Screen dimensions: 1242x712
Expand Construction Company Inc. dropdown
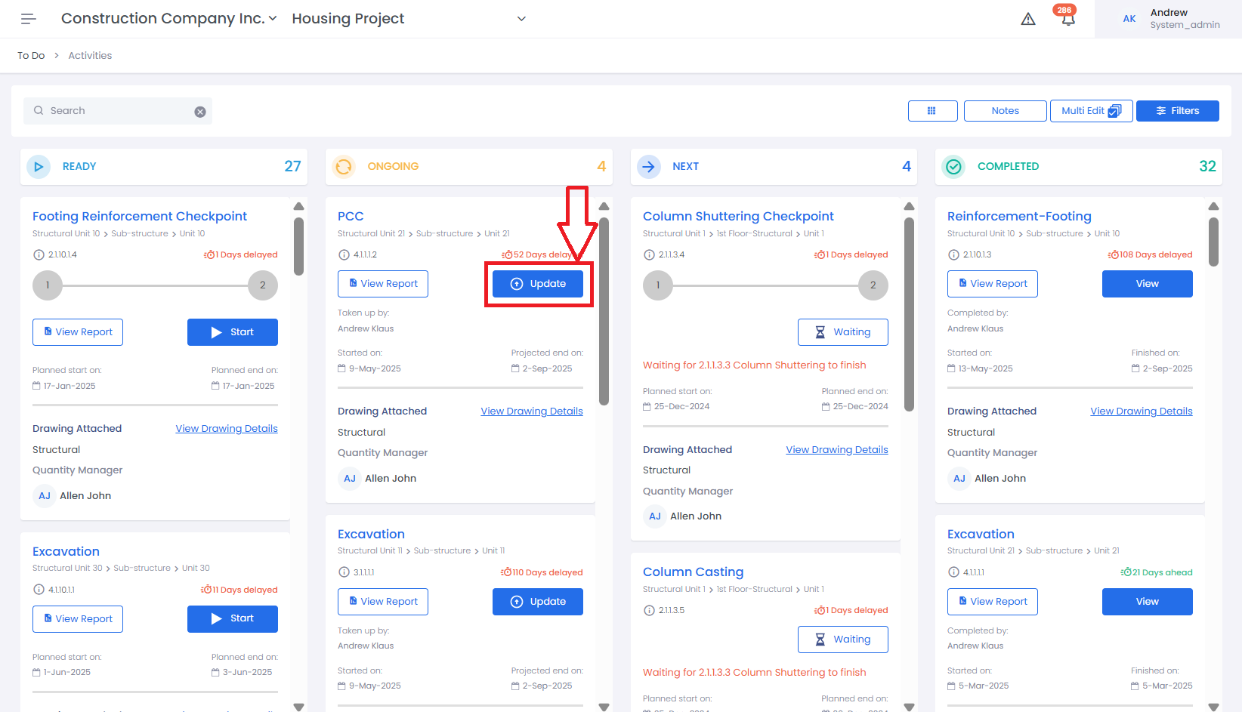[272, 18]
